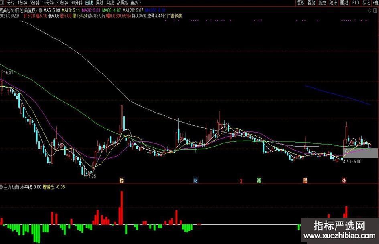
Task: Switch to 月线 monthly chart
Action: pyautogui.click(x=110, y=3)
